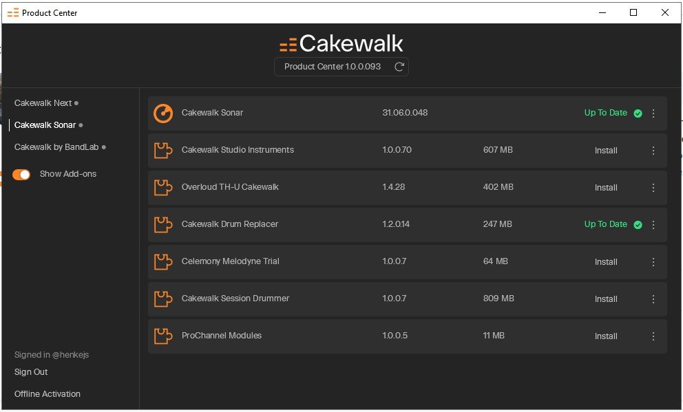Click the version number 31.06.0.048

click(x=405, y=113)
